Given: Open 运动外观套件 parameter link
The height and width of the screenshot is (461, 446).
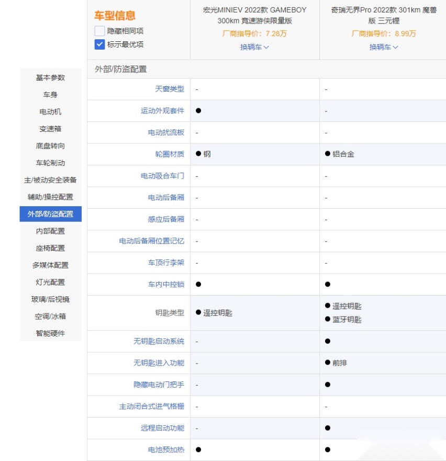Looking at the screenshot, I should (x=162, y=110).
